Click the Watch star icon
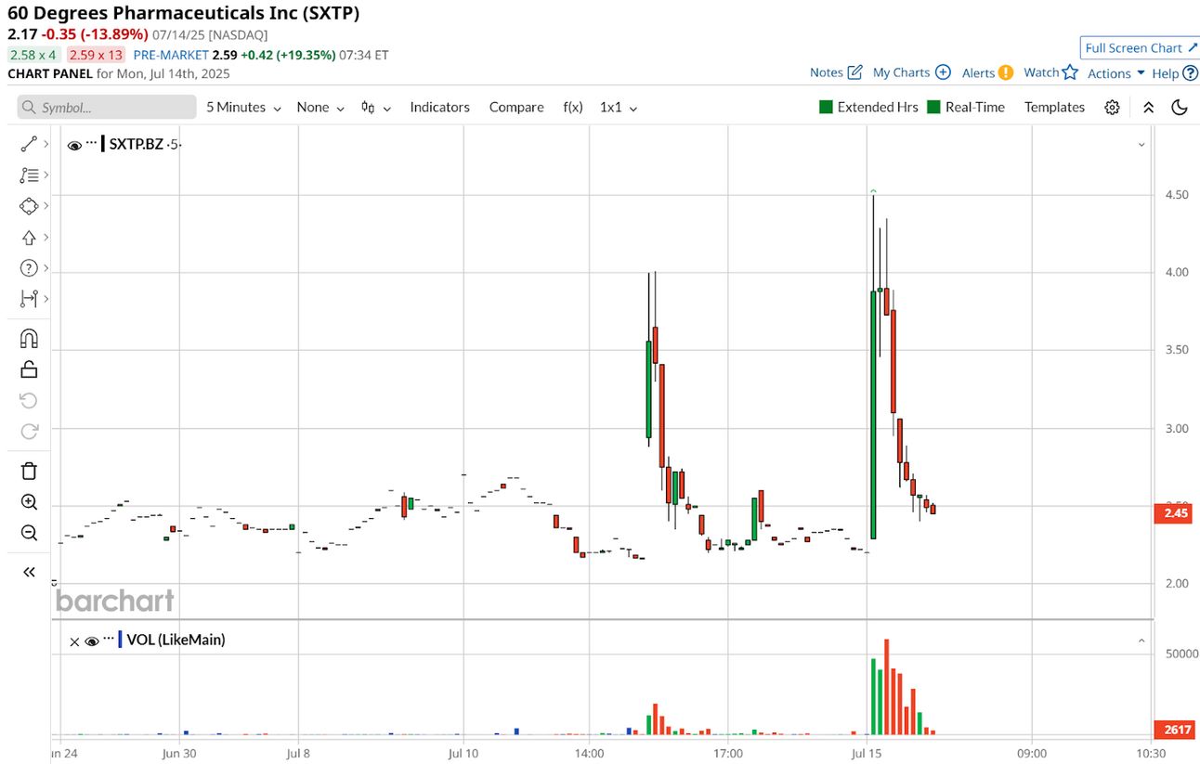 click(1070, 72)
